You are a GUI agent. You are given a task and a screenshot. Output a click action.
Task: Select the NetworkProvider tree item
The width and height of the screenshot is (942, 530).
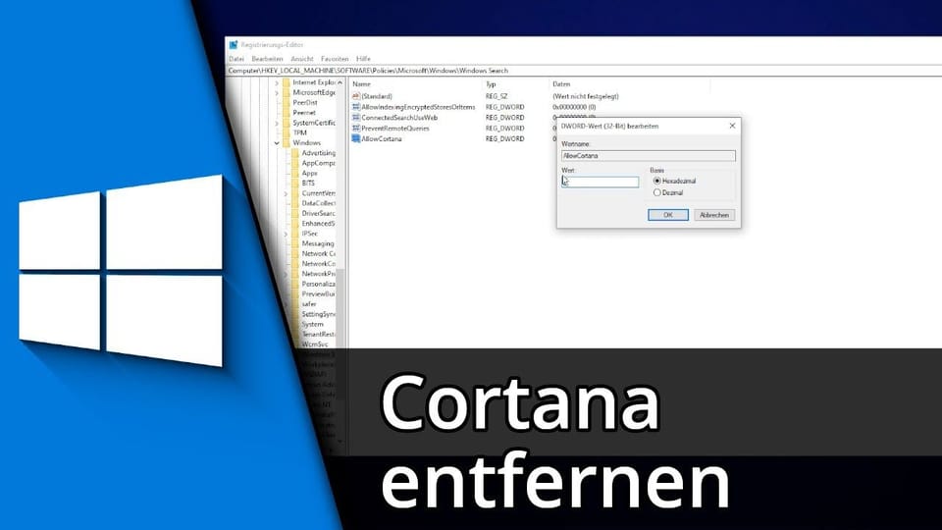[318, 274]
